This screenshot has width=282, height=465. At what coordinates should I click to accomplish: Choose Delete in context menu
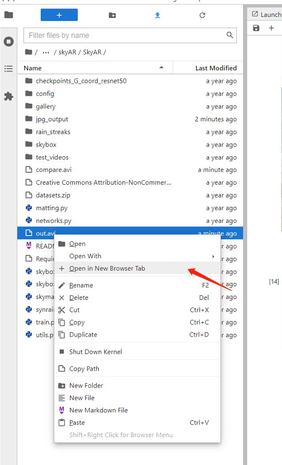point(137,298)
